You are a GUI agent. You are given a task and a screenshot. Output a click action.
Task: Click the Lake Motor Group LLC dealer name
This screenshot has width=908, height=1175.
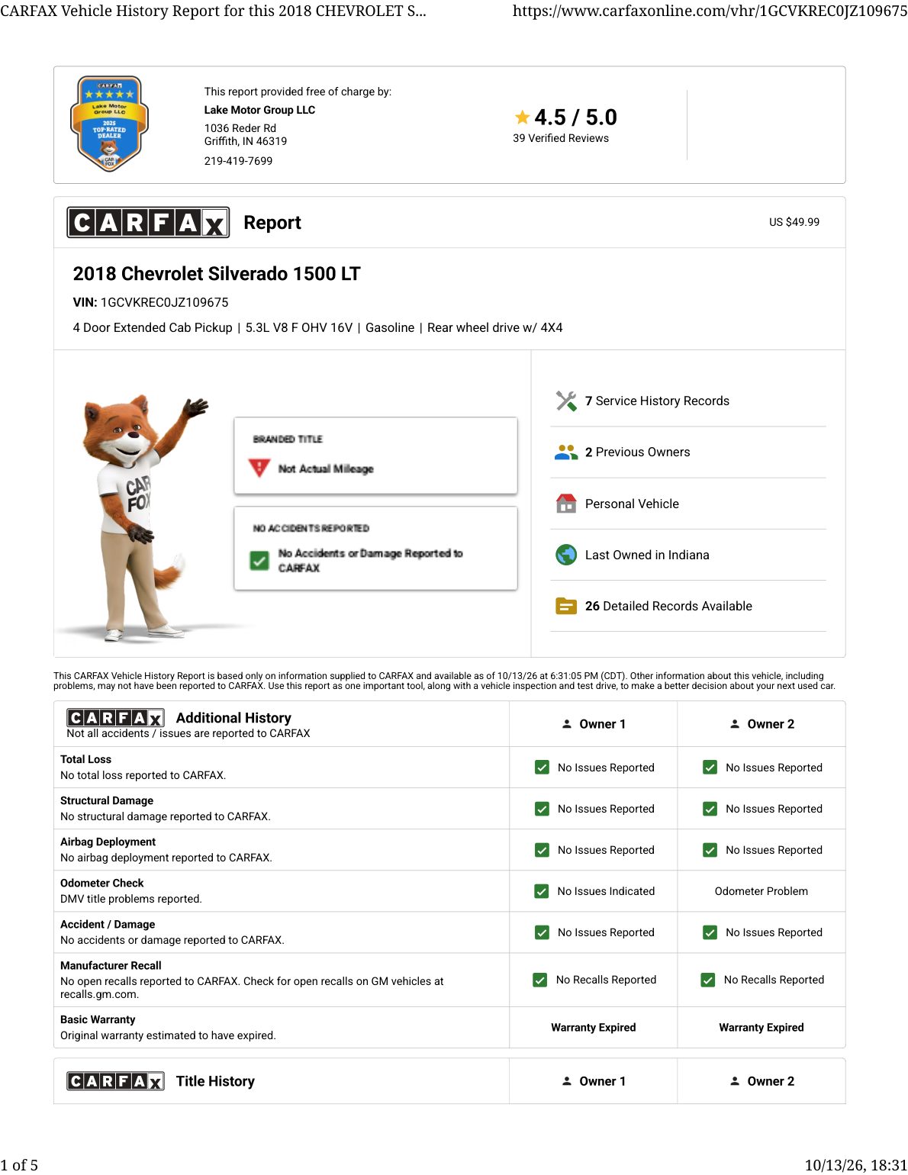259,110
